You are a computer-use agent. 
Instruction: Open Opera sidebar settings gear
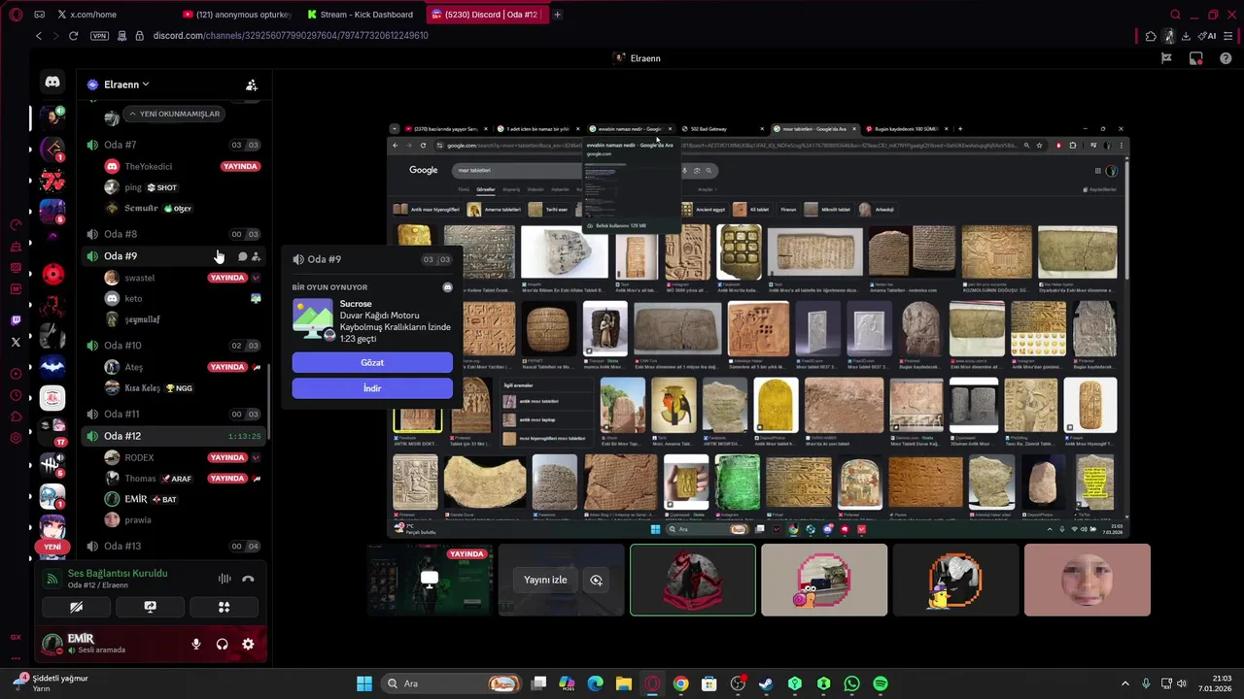[16, 438]
